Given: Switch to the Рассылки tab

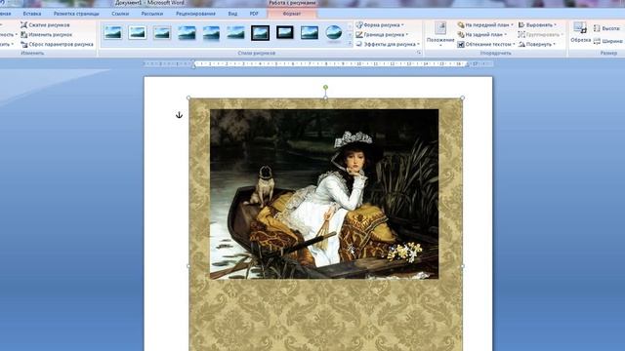Looking at the screenshot, I should [x=152, y=14].
